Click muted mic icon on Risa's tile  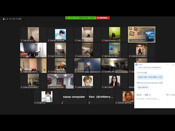pos(48,40)
